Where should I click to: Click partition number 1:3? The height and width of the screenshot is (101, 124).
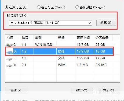click(x=24, y=58)
